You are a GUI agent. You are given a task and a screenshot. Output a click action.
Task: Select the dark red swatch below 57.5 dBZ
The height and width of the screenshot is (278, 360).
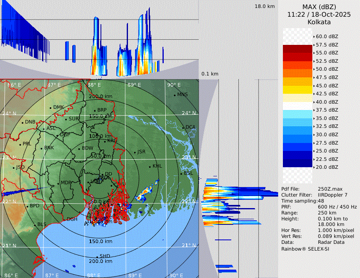298,49
